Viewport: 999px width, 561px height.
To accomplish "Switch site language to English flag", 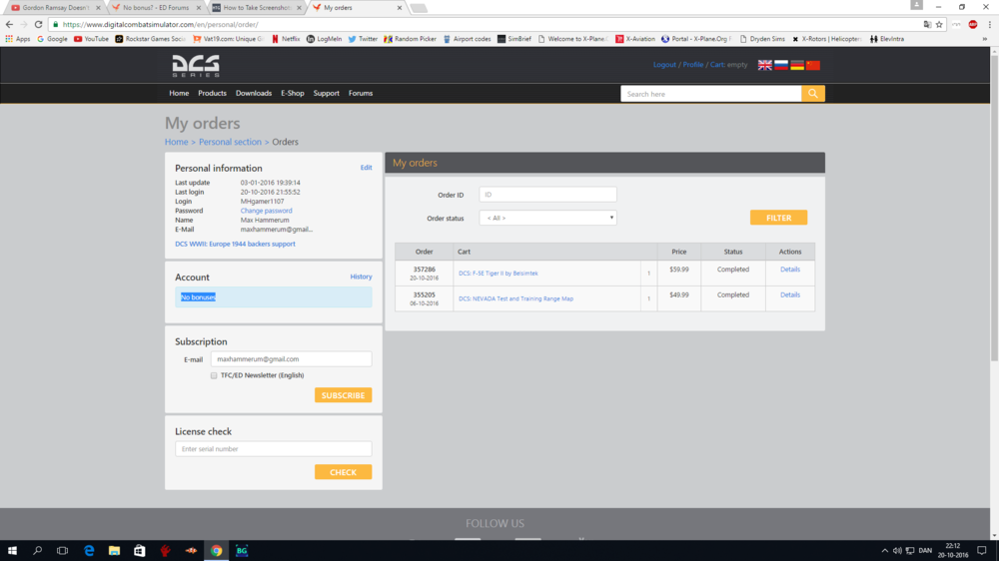I will (x=764, y=65).
